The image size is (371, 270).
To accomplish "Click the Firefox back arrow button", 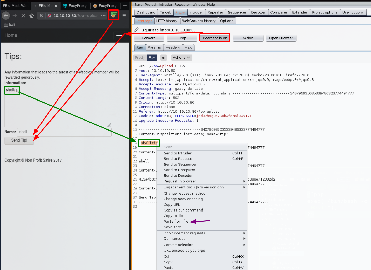I will point(6,16).
